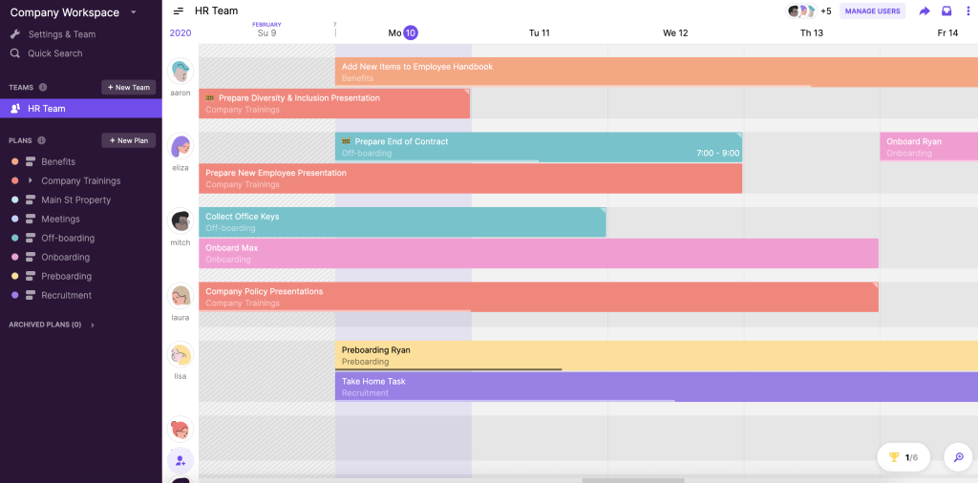Open Settings & Team wrench icon
This screenshot has height=483, width=978.
coord(15,34)
